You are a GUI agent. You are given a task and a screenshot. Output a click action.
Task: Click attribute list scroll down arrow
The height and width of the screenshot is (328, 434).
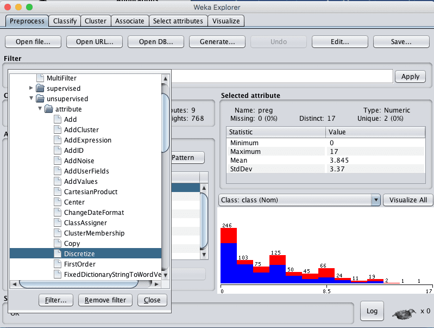click(x=204, y=255)
